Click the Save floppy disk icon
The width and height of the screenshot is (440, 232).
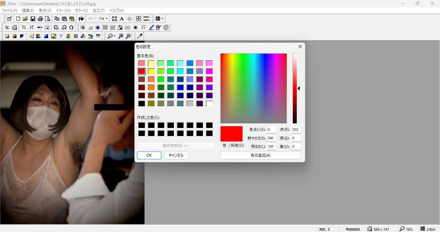(33, 19)
